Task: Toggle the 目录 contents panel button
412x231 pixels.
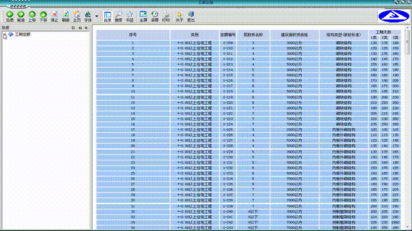Action: click(x=108, y=16)
